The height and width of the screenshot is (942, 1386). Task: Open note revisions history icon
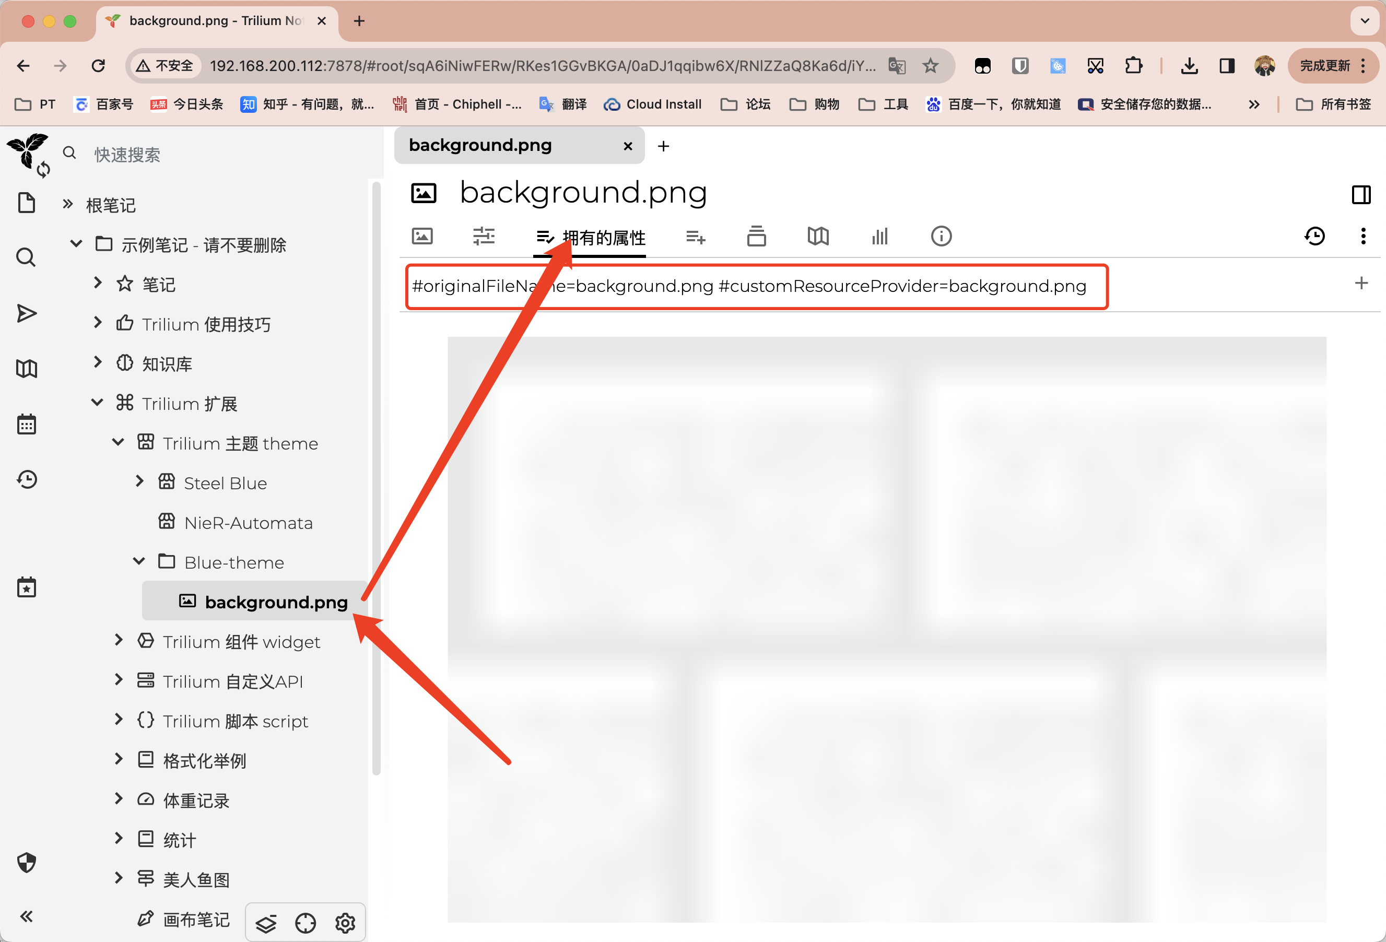point(1314,237)
